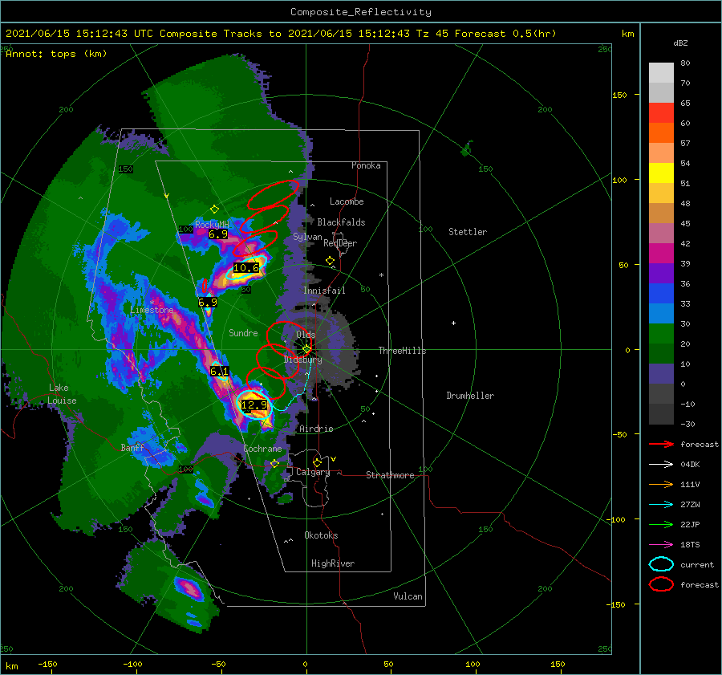Click the magenta 18TS arrow legend icon

(x=661, y=545)
